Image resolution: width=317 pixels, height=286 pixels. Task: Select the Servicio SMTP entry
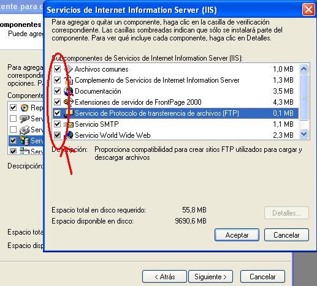click(97, 124)
